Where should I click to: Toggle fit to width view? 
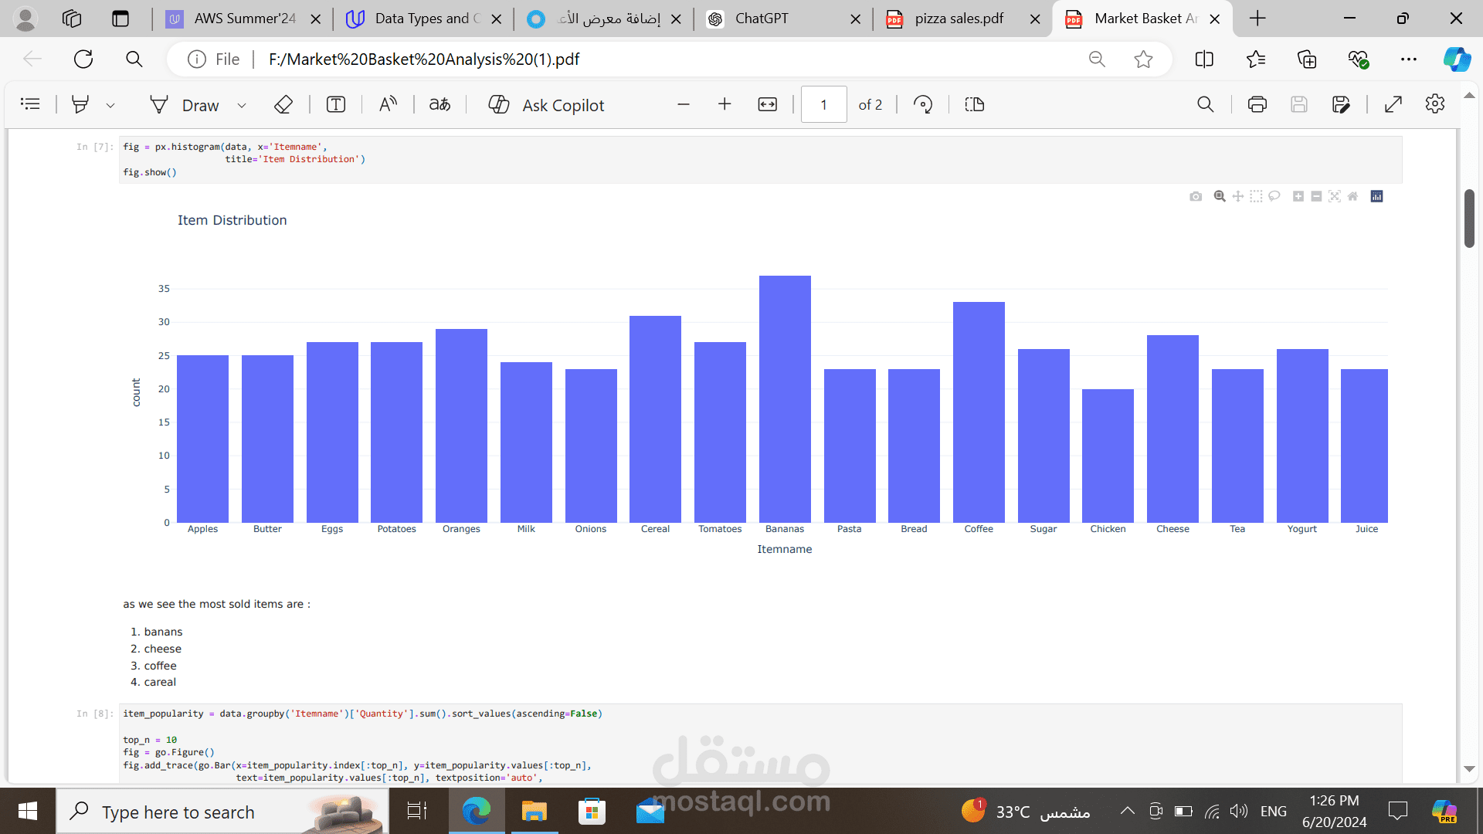(767, 104)
